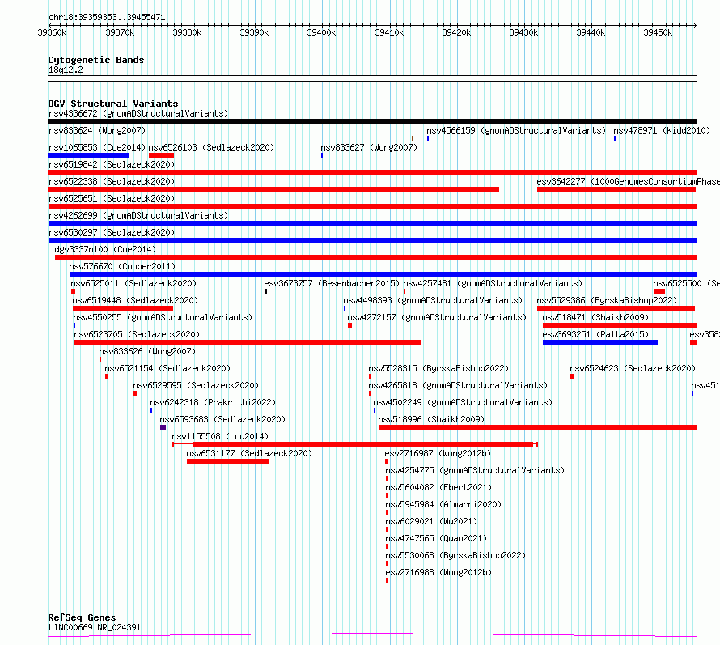Image resolution: width=720 pixels, height=645 pixels.
Task: Open the nsv6029021 (Wu2021) label
Action: [431, 521]
